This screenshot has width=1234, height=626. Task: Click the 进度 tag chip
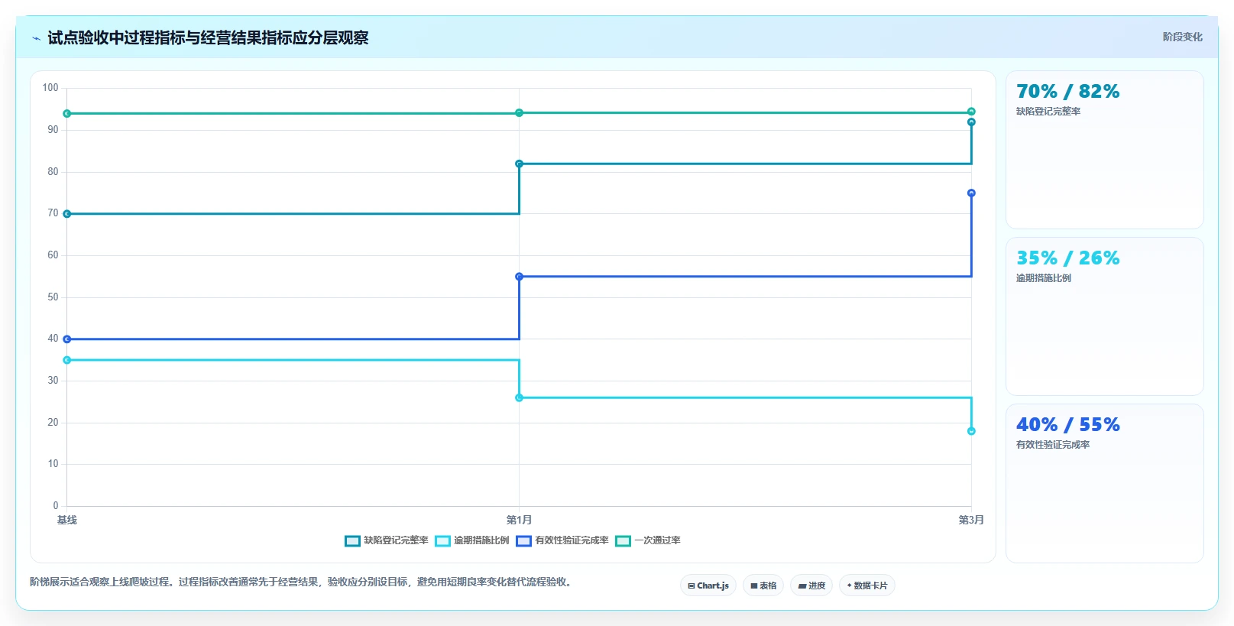811,585
